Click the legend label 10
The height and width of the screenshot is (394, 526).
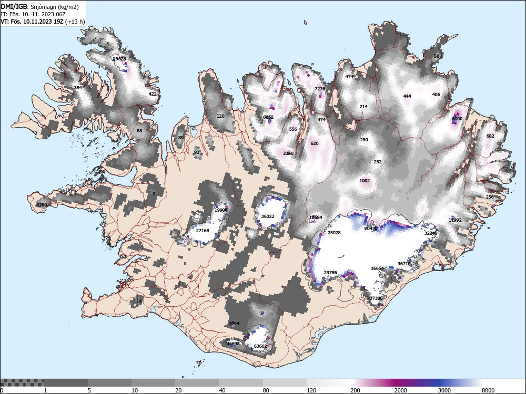[135, 390]
